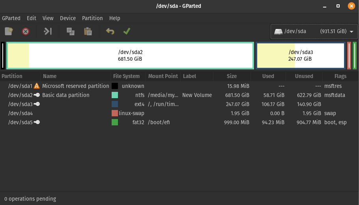
Task: Sort by Mount Point column header
Action: [x=163, y=76]
